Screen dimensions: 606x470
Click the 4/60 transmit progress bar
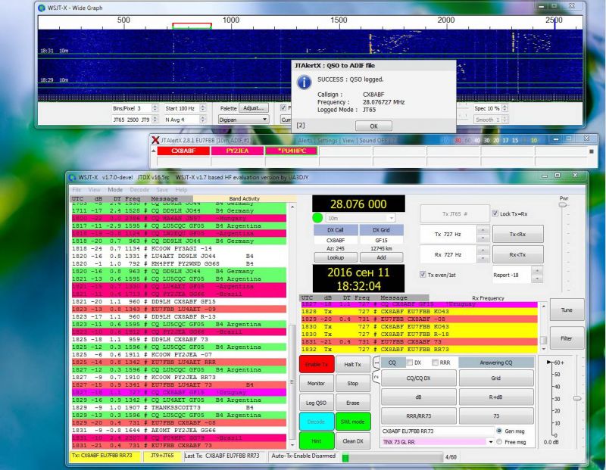tap(392, 457)
